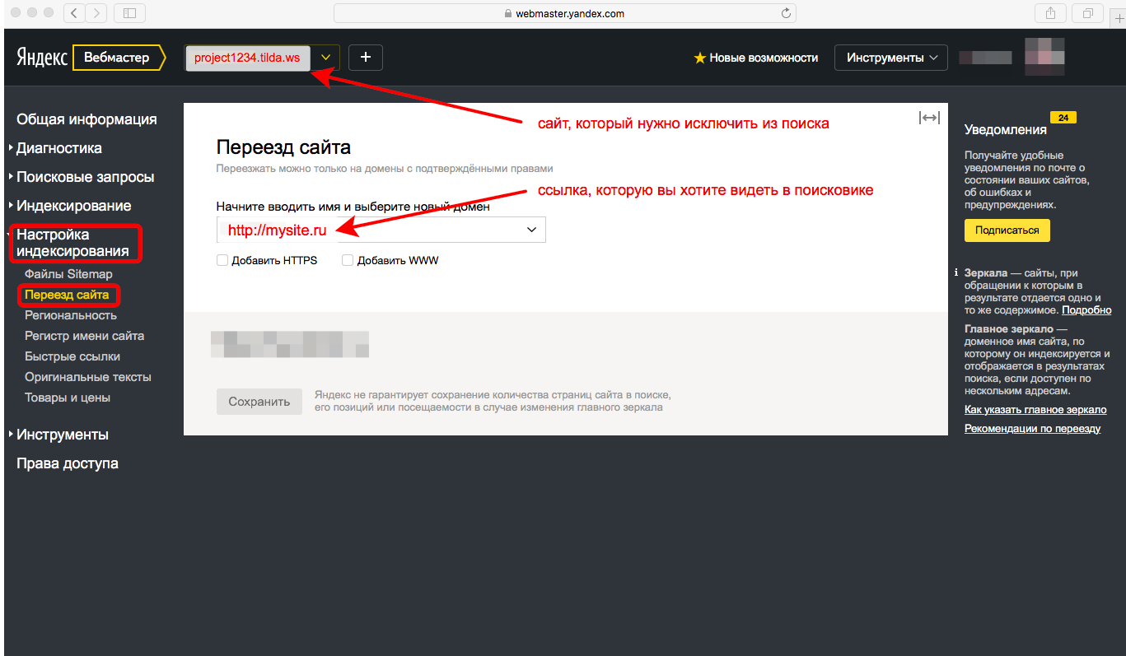The width and height of the screenshot is (1126, 656).
Task: Open Товары и цены page
Action: click(x=68, y=398)
